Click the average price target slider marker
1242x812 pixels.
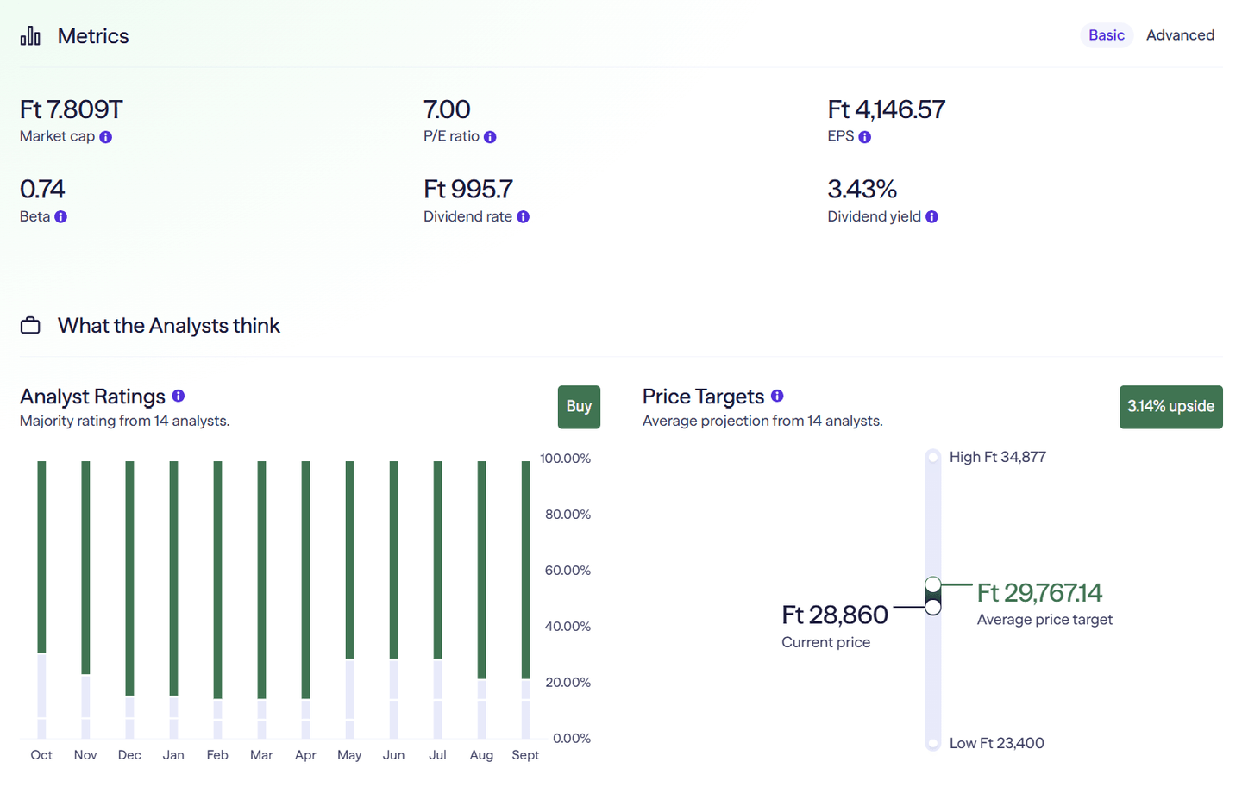tap(932, 585)
